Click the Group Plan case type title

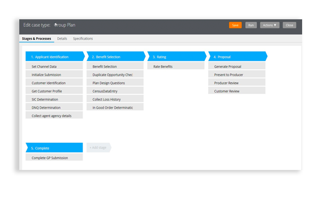[x=65, y=25]
